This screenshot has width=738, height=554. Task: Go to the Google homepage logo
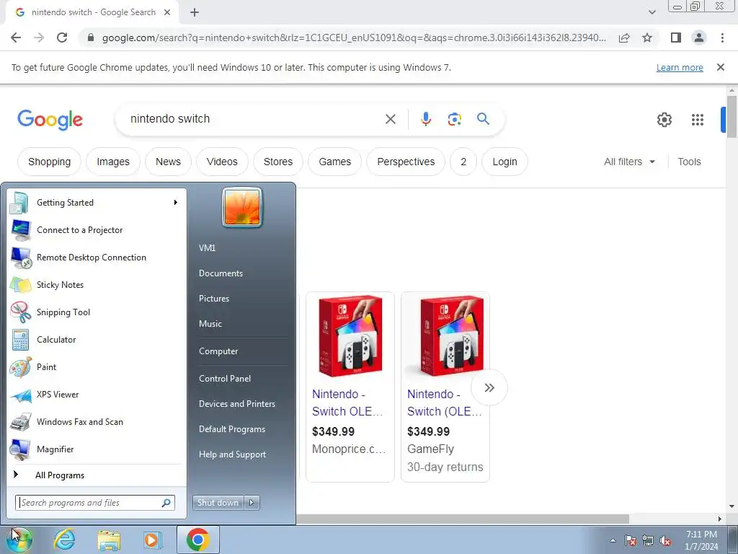pyautogui.click(x=50, y=120)
